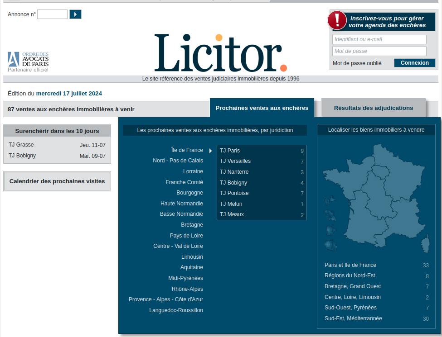
Task: Switch to Résultats des adjudications tab
Action: [373, 108]
